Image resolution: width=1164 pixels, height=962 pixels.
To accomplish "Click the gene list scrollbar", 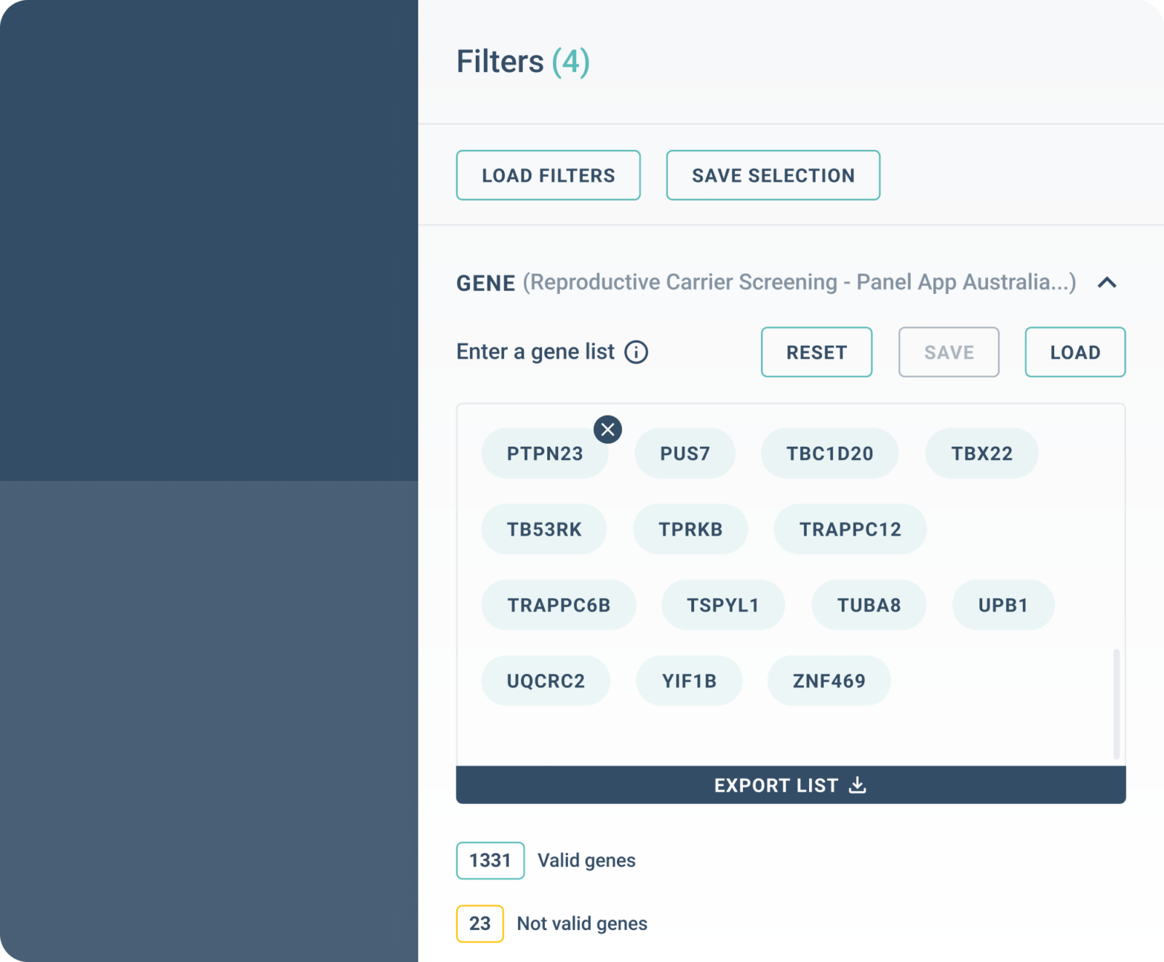I will 1116,704.
